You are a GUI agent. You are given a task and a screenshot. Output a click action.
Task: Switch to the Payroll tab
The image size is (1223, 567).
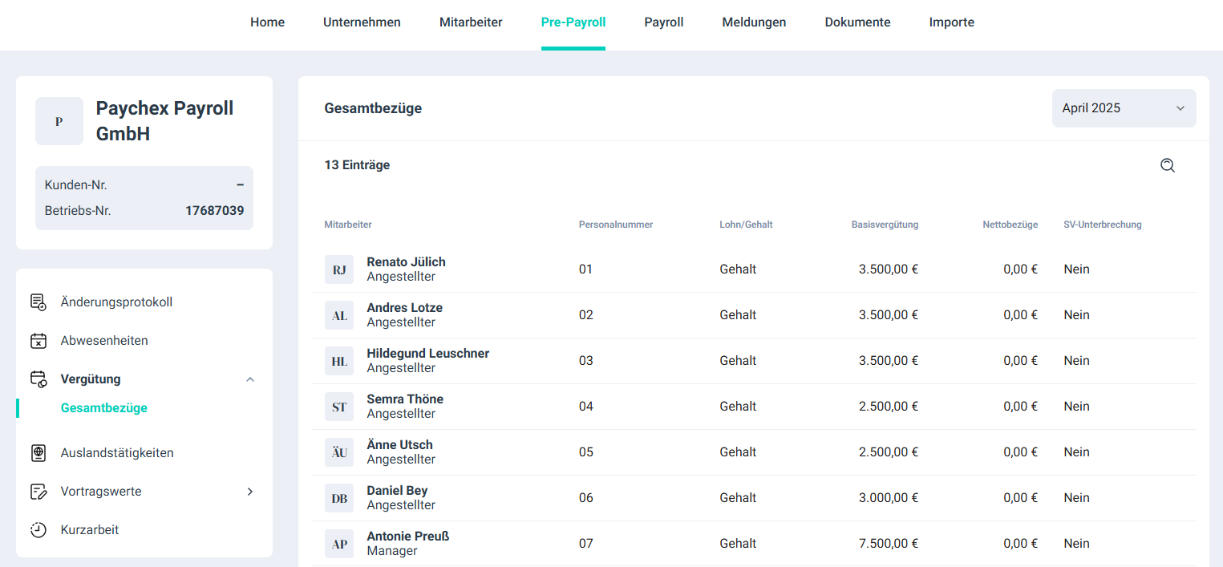(x=663, y=22)
